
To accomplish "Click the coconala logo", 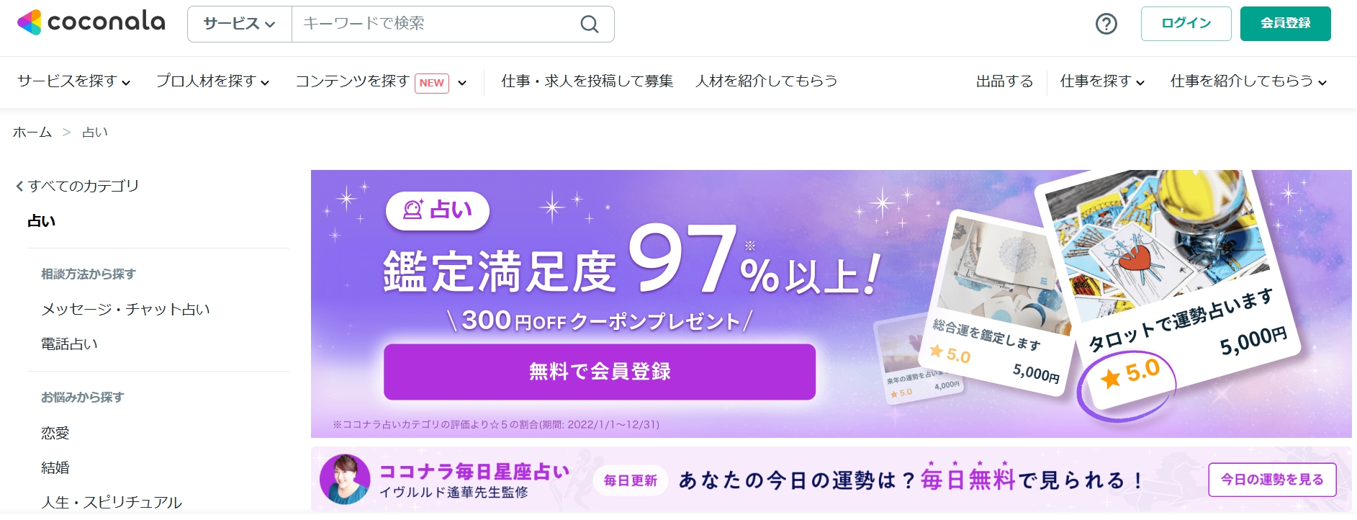I will pyautogui.click(x=91, y=22).
